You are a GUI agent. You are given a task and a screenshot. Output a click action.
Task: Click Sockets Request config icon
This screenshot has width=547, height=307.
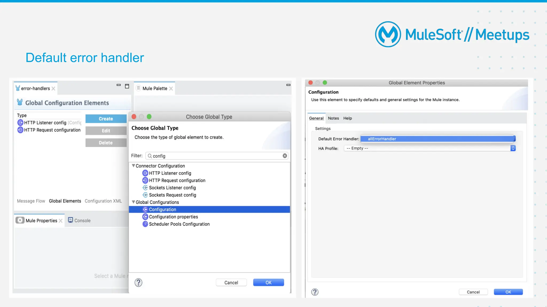tap(145, 195)
